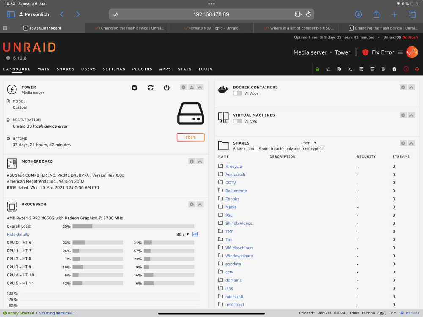Toggle the All Apps docker switch
Screen dimensions: 423x317
238,93
